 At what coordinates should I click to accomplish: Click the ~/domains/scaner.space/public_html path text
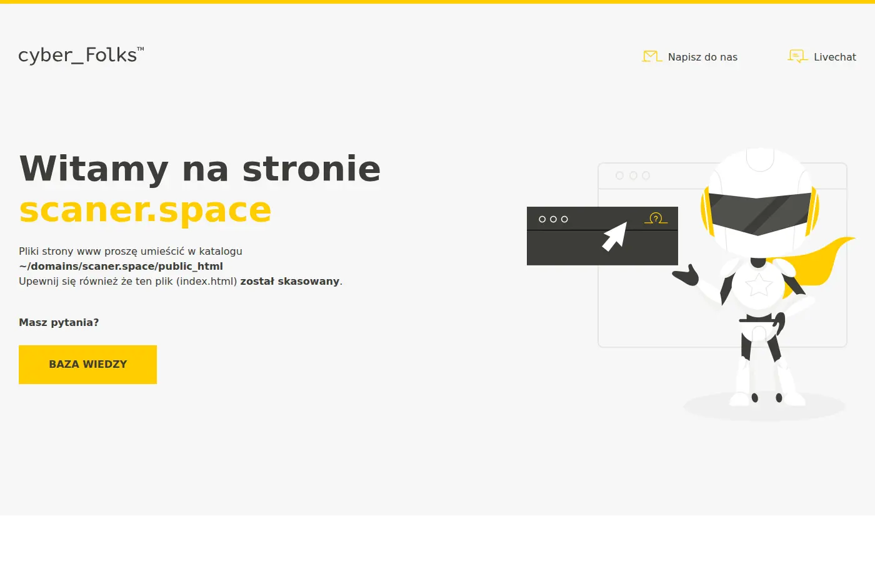[x=121, y=266]
